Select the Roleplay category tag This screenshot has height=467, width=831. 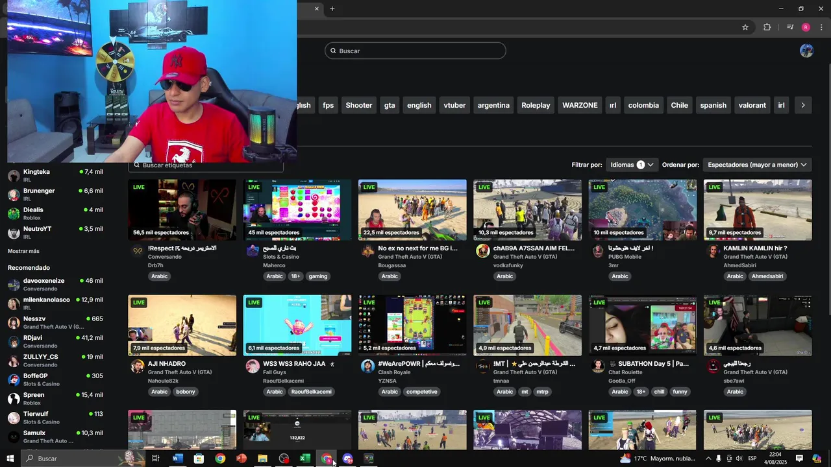[x=536, y=105]
